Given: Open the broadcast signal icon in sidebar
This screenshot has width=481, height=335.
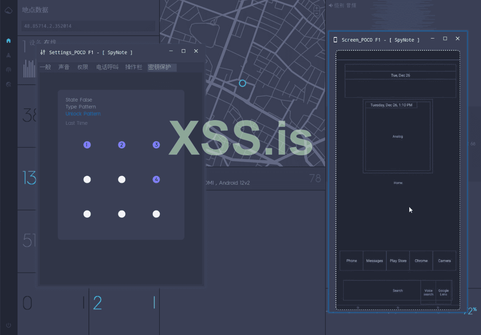Looking at the screenshot, I should 8,70.
